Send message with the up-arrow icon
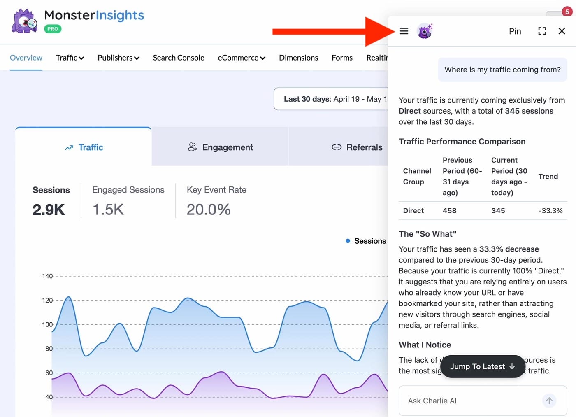Viewport: 576px width, 417px height. pos(549,400)
